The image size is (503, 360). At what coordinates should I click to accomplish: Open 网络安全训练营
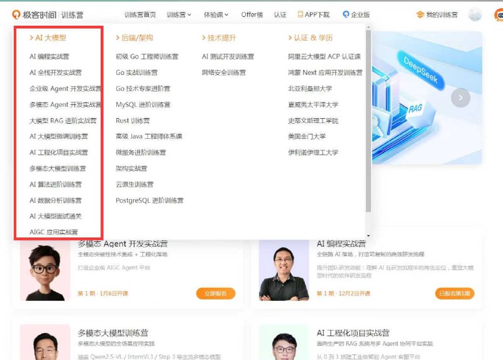(x=224, y=73)
